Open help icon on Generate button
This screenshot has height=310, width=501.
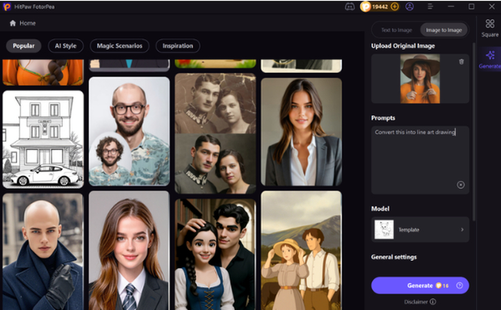(460, 285)
